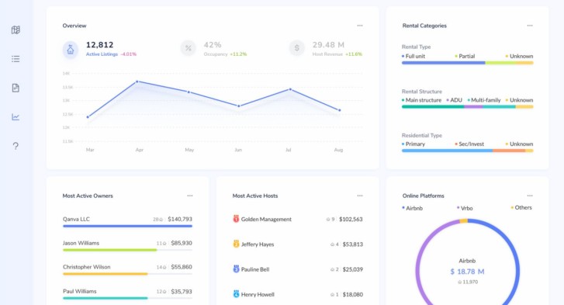Click the Full unit legend item
This screenshot has width=564, height=305.
click(x=413, y=56)
